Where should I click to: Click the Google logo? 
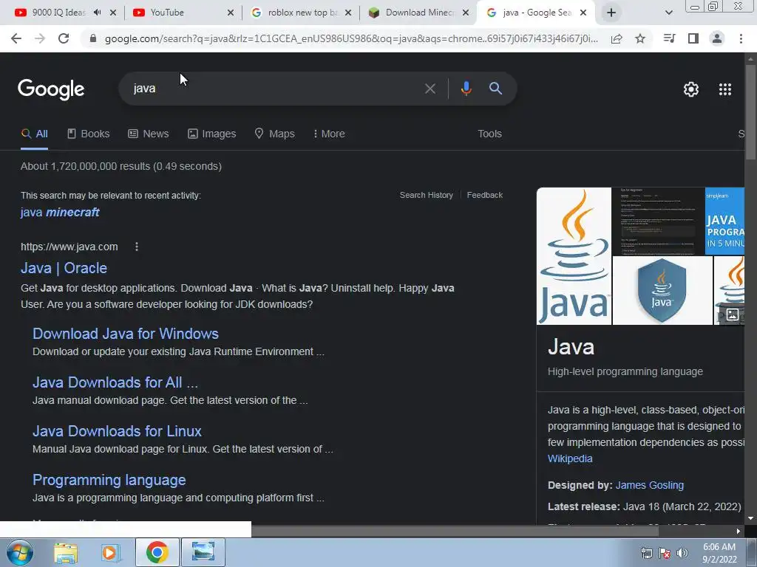[x=51, y=89]
